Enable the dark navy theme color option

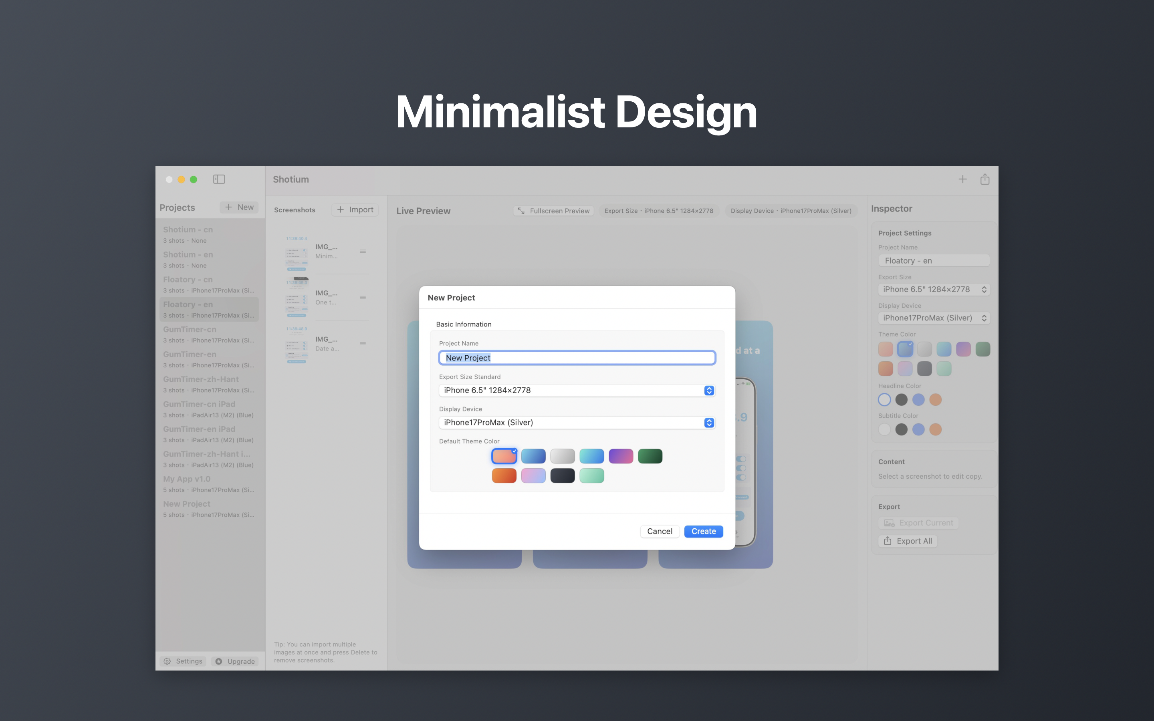pyautogui.click(x=563, y=475)
